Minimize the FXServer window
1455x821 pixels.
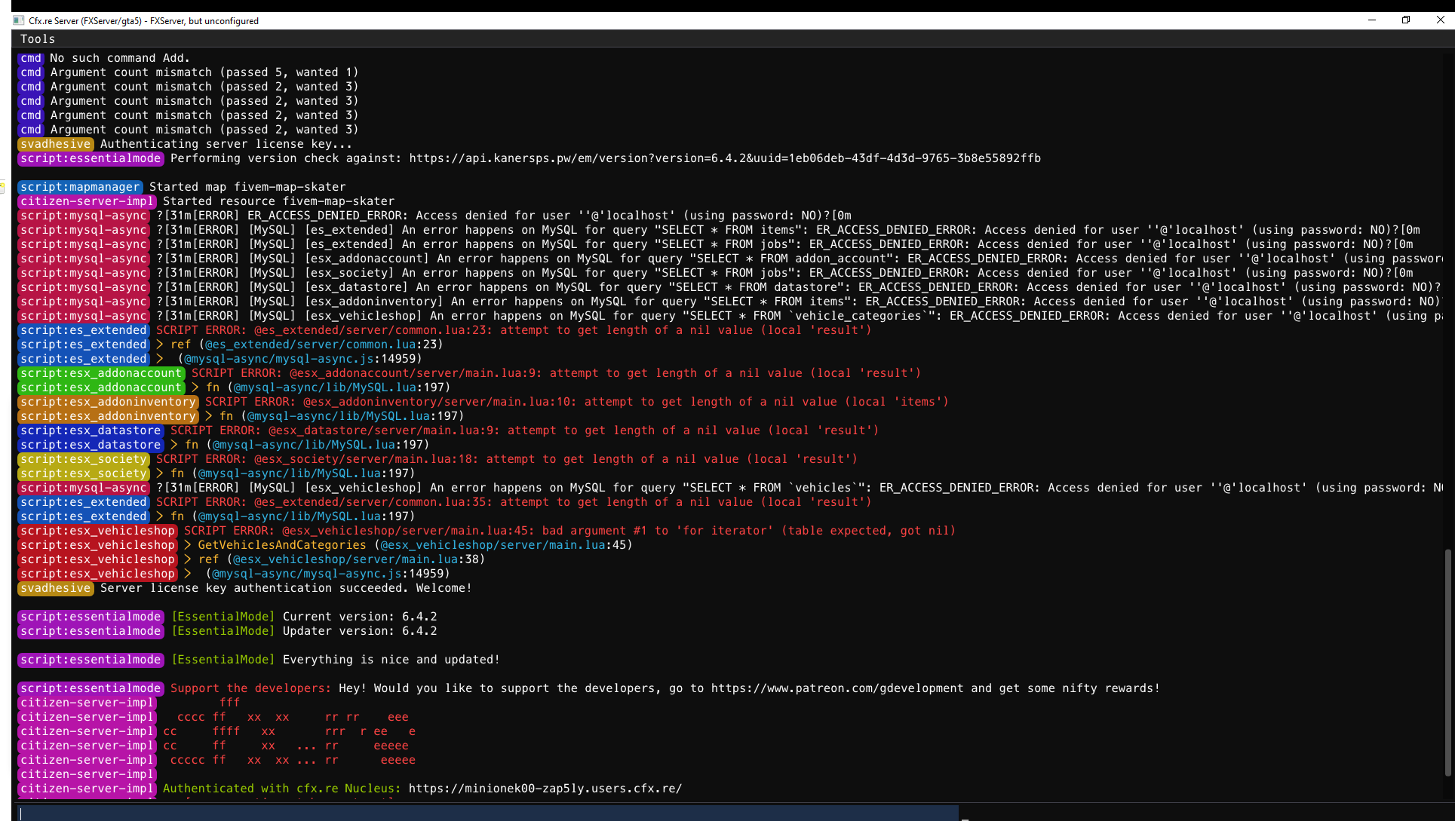pyautogui.click(x=1371, y=20)
